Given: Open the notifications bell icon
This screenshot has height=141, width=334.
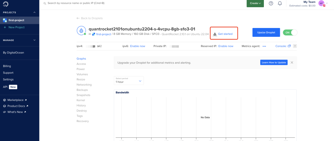Looking at the screenshot, I should [x=280, y=3].
